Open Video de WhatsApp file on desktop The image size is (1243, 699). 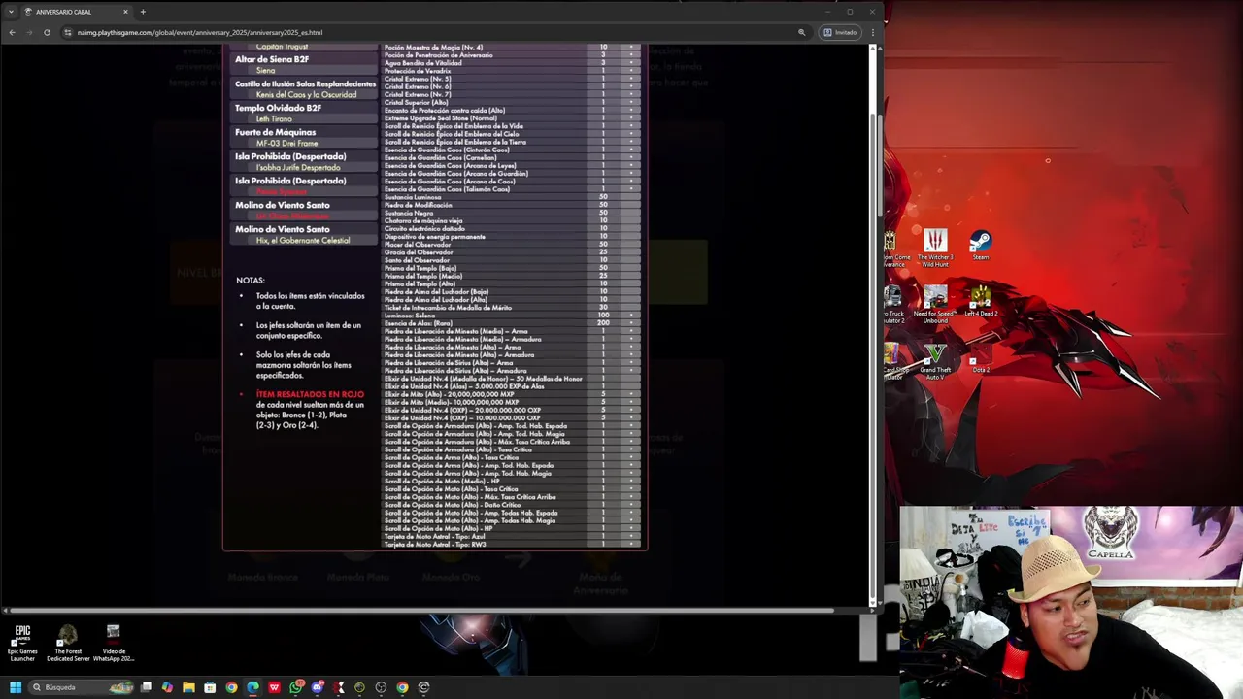click(x=114, y=643)
